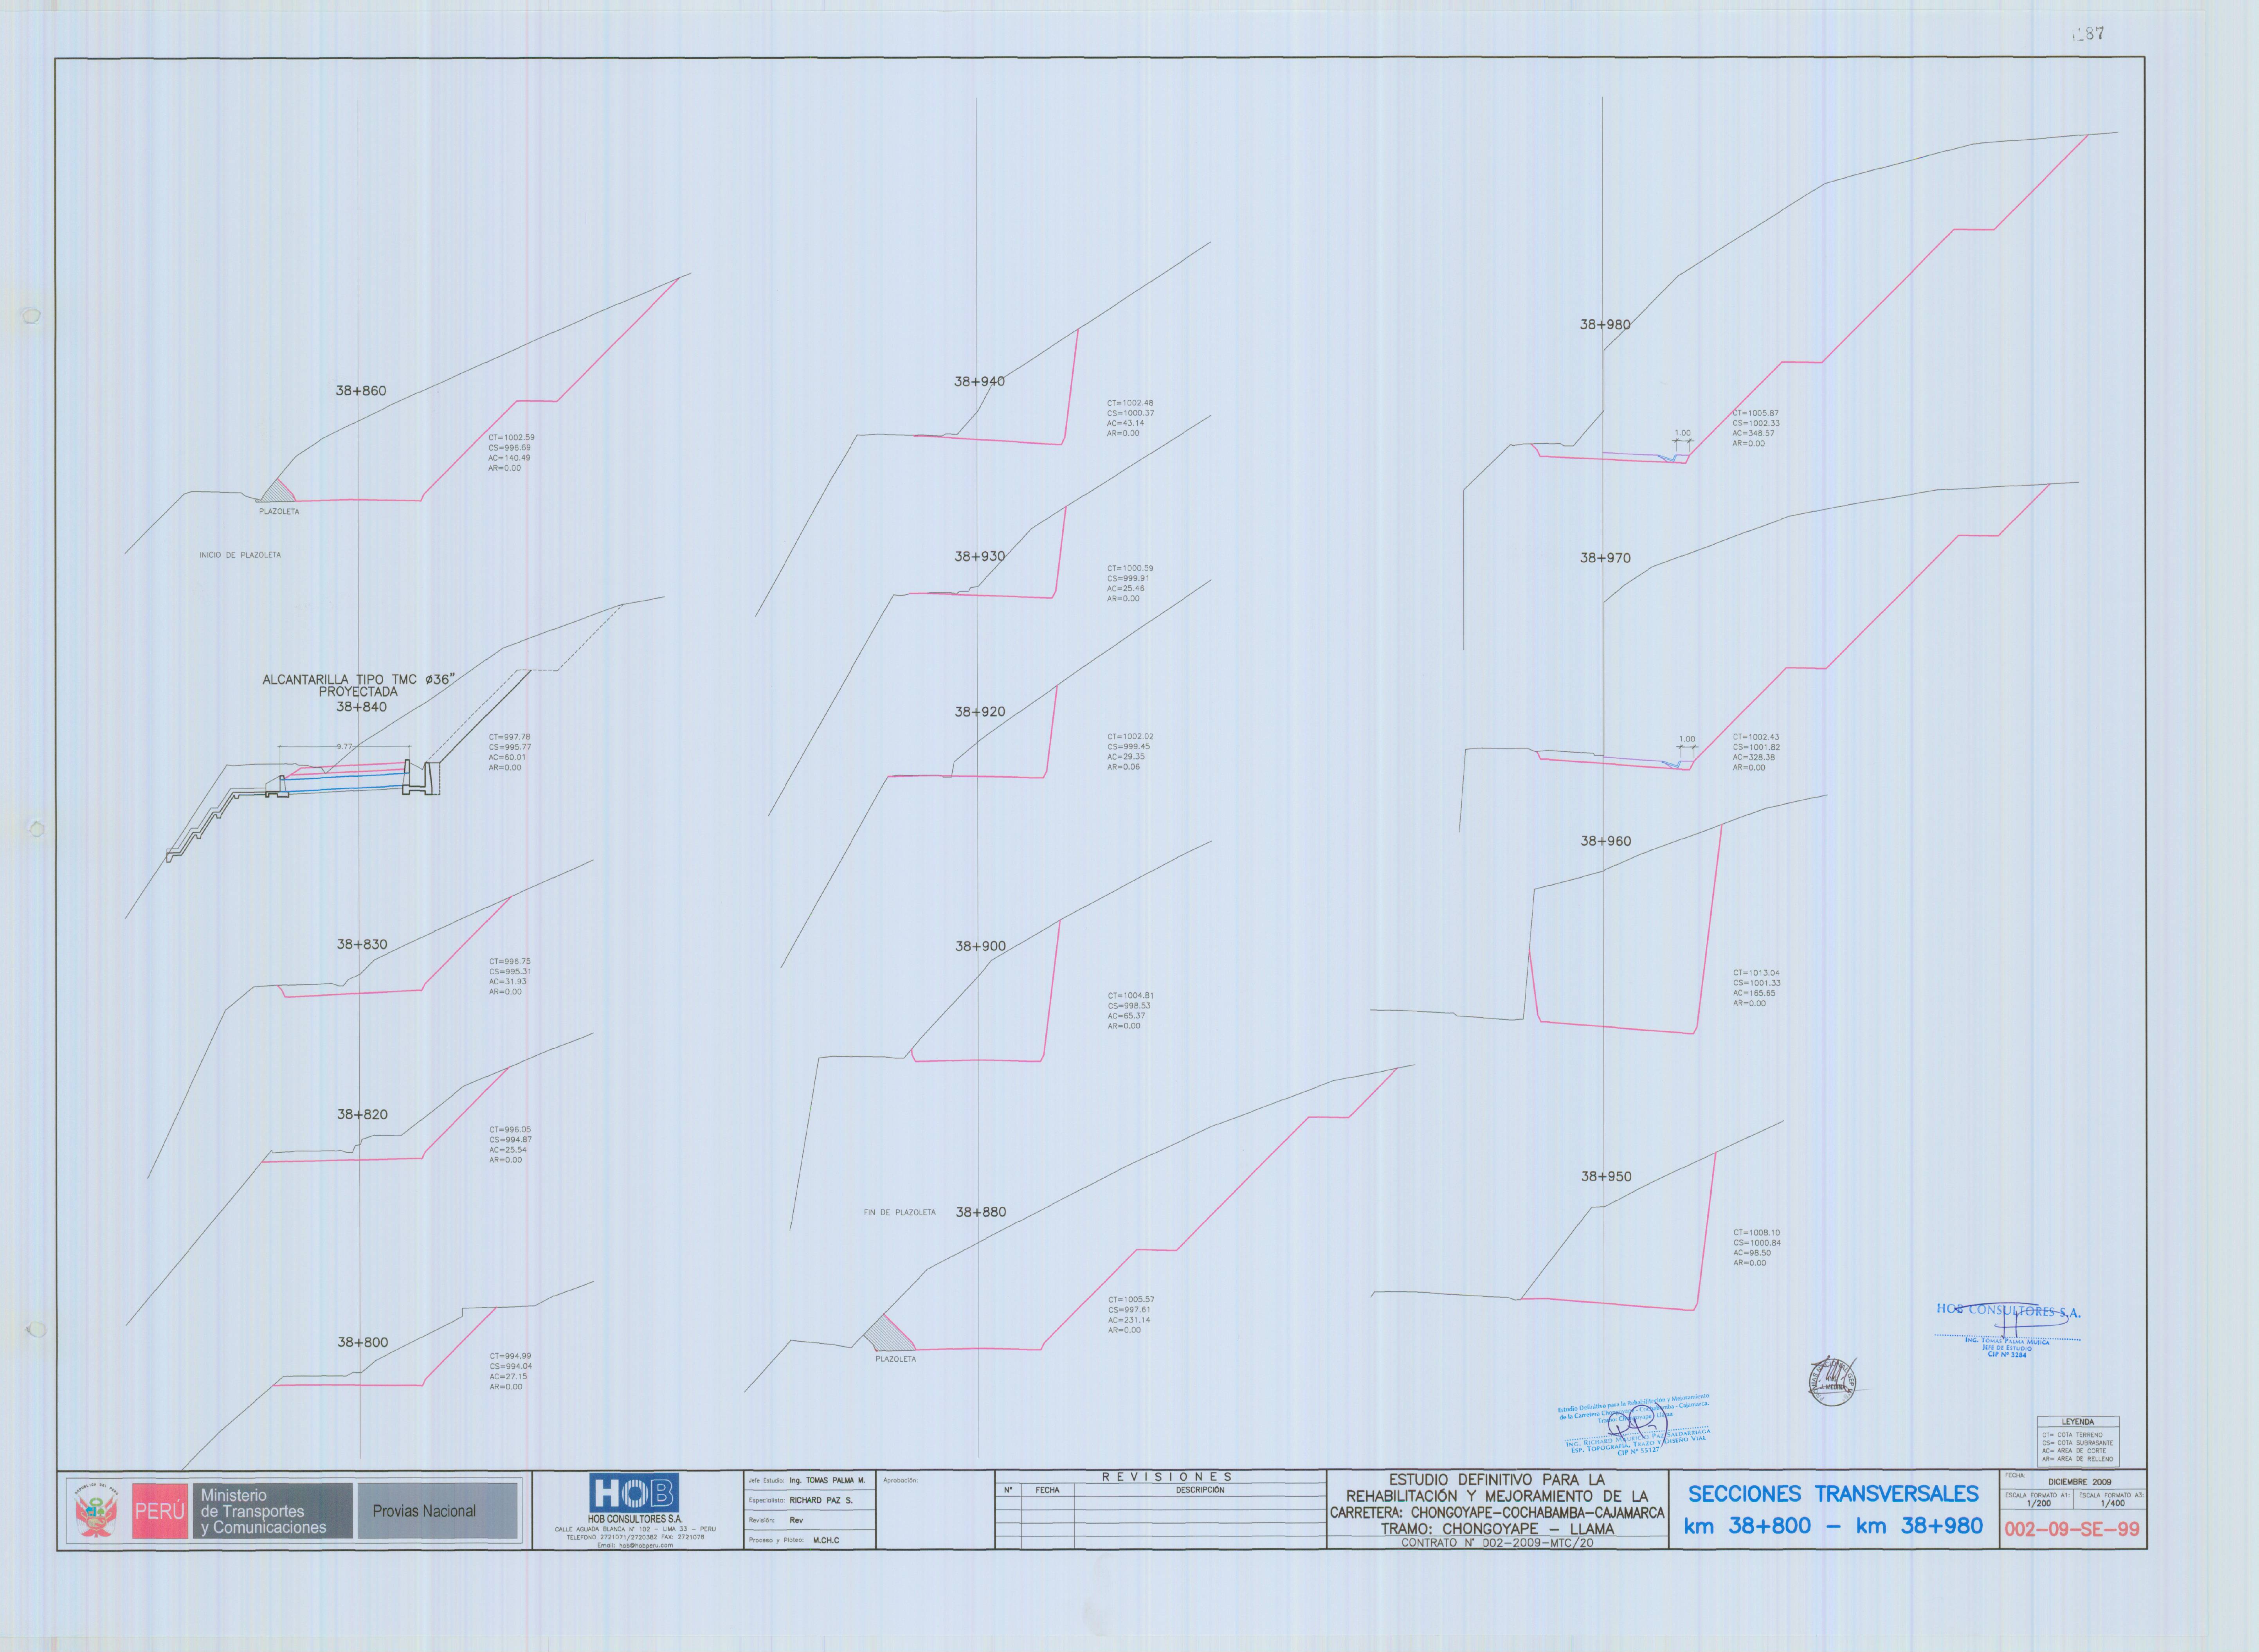The image size is (2259, 1652).
Task: Click the DICIEMBRE 2009 date
Action: [2080, 1482]
